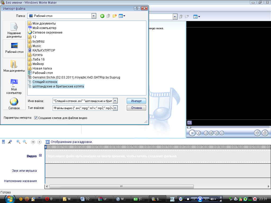Click Rewind Timeline button
This screenshot has height=203, width=271.
[33, 142]
